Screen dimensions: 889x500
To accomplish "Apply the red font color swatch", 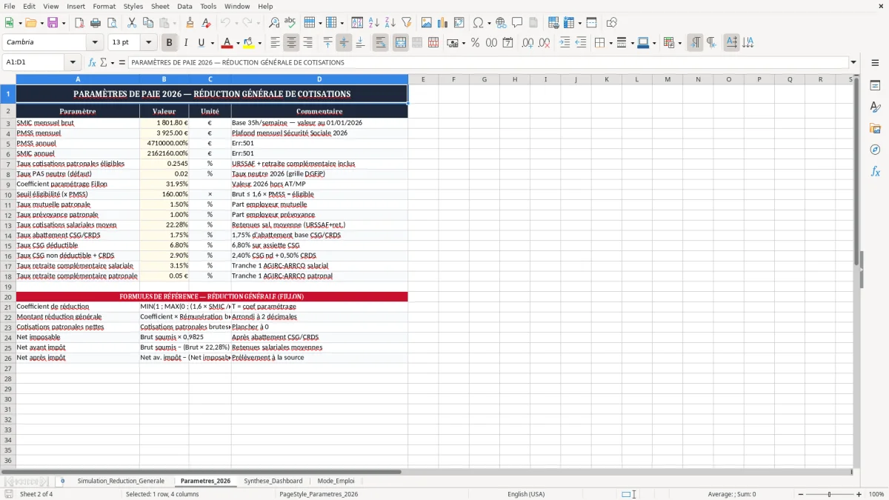I will (227, 43).
